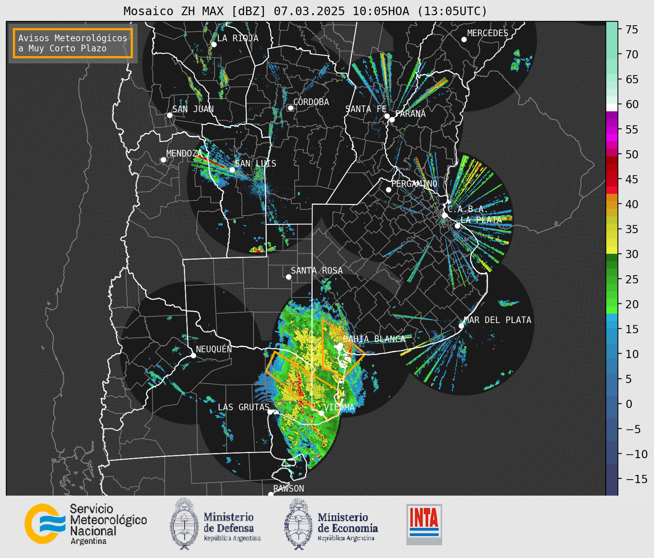654x558 pixels.
Task: Click the LAS GRUTAS label text
Action: coord(243,407)
